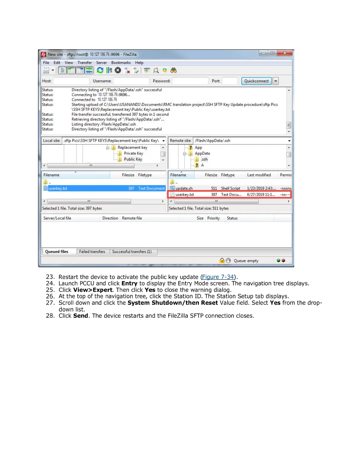Cancel the current operation

point(118,70)
